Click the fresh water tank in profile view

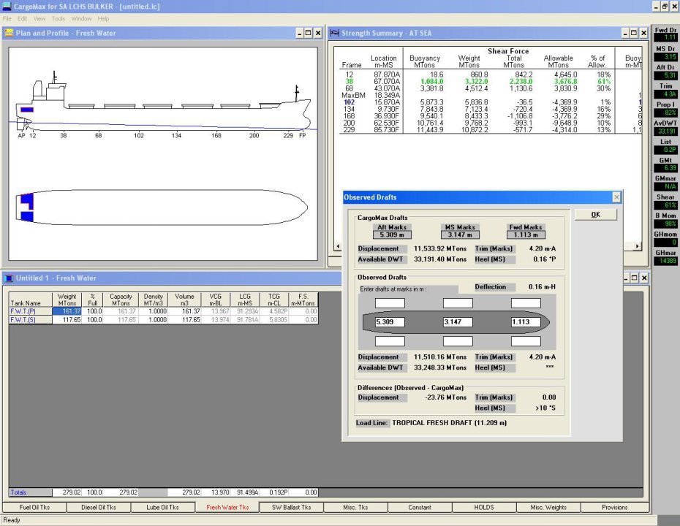[x=27, y=110]
